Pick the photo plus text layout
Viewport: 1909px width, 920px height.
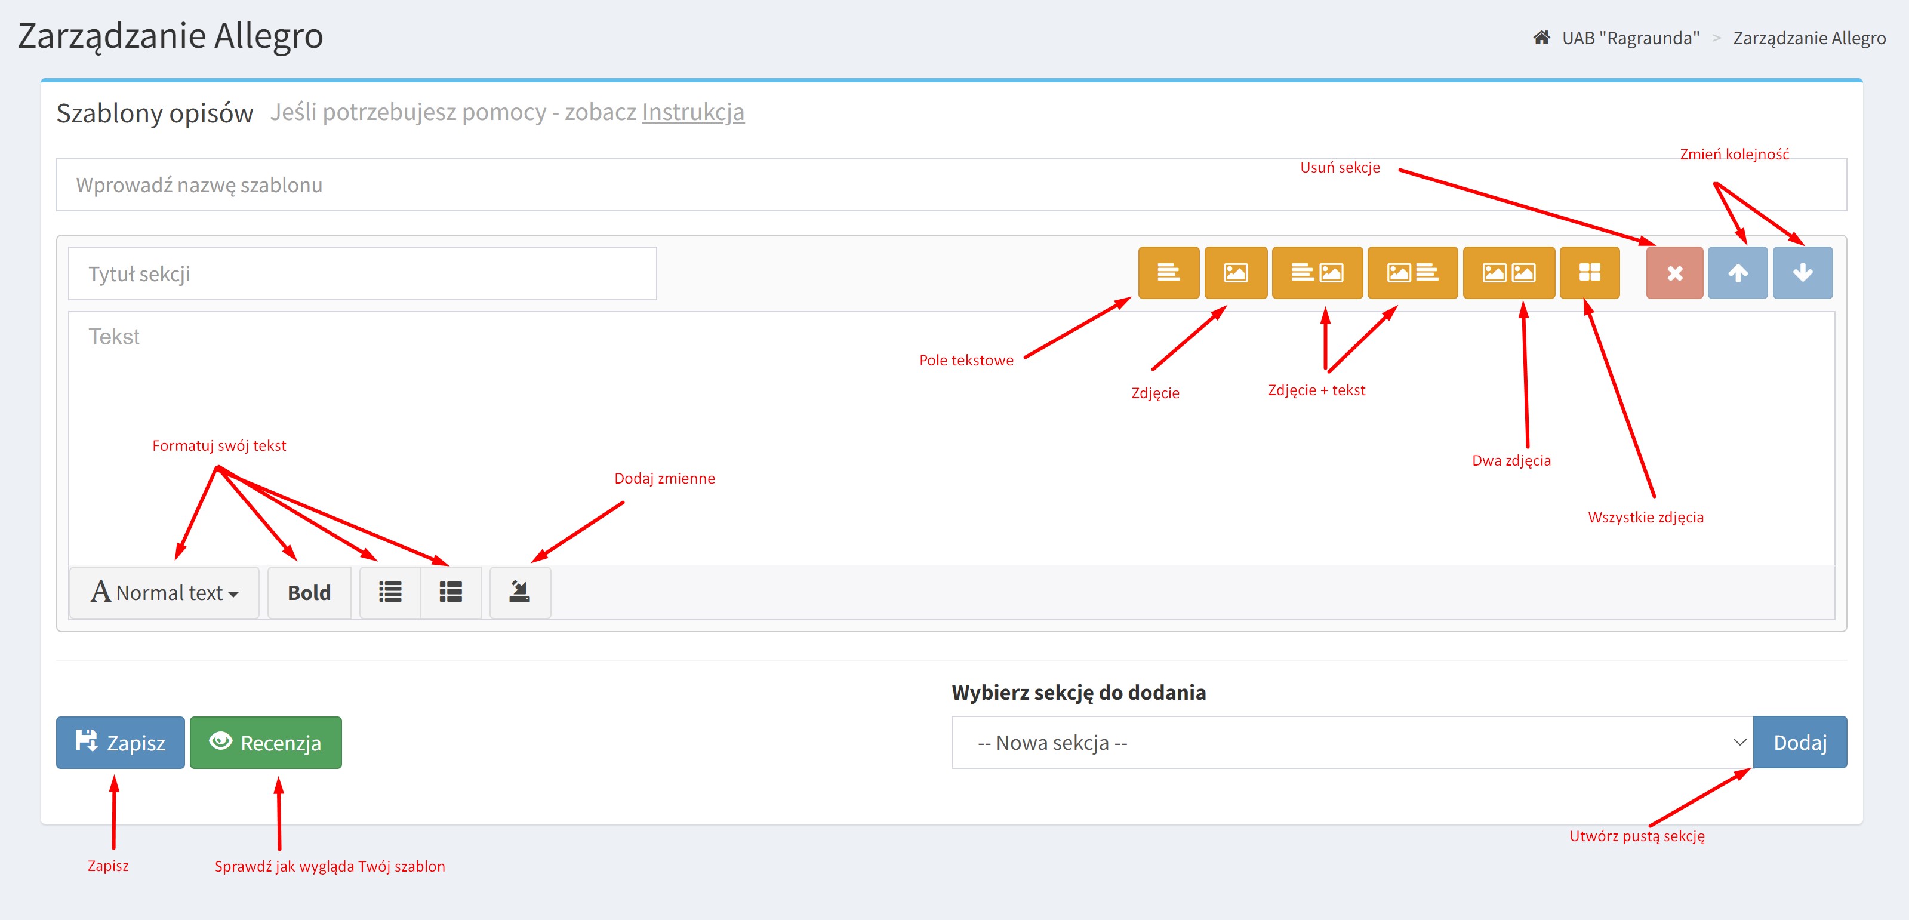click(x=1412, y=273)
